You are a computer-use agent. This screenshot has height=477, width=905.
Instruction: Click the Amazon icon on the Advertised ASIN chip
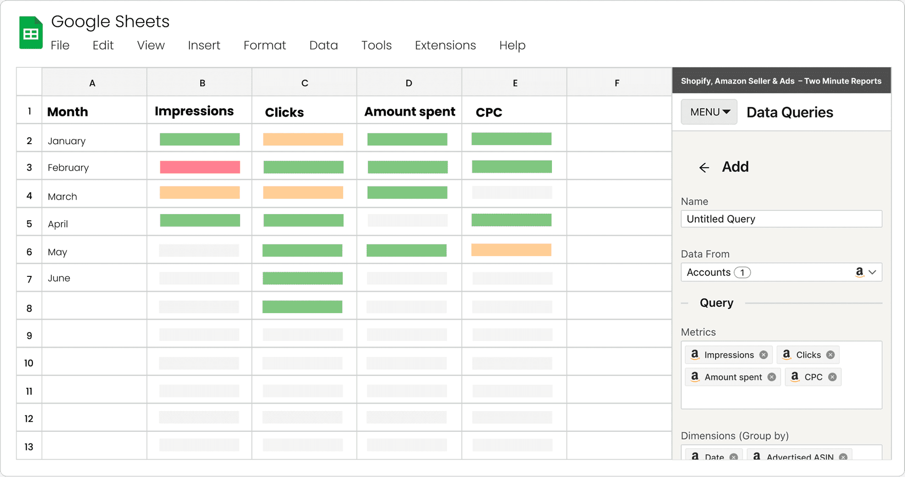click(757, 457)
